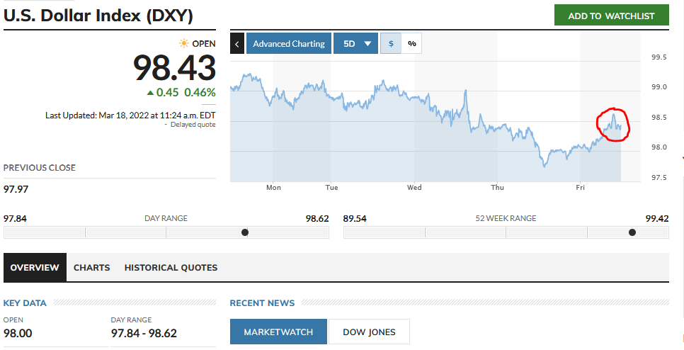Collapse chart with the left chevron button
The height and width of the screenshot is (350, 684).
pyautogui.click(x=237, y=44)
